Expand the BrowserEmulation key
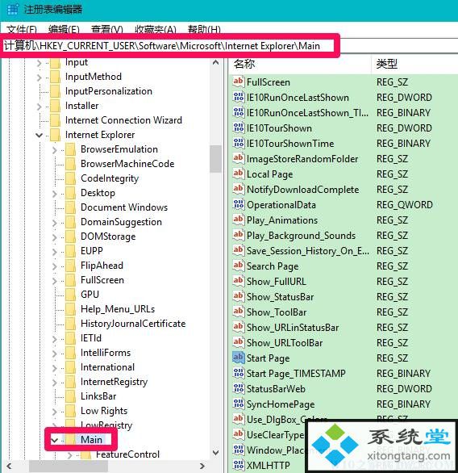This screenshot has width=458, height=473. tap(55, 149)
